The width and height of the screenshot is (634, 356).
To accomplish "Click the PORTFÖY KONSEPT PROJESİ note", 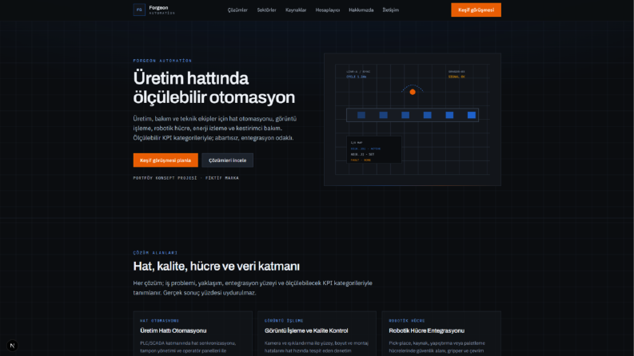I will [x=186, y=178].
